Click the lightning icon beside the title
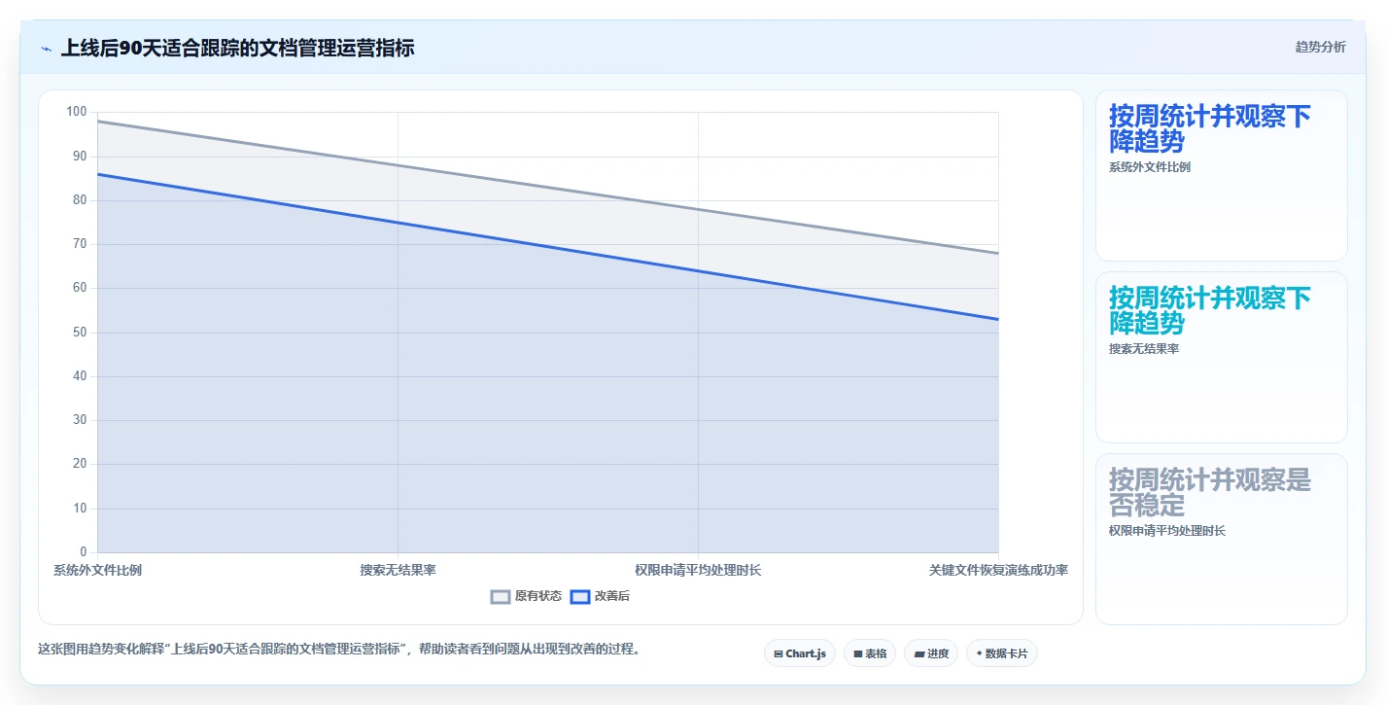The height and width of the screenshot is (705, 1386). tap(47, 48)
